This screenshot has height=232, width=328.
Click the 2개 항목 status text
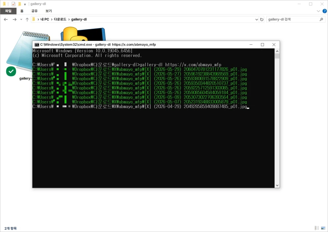pyautogui.click(x=11, y=228)
